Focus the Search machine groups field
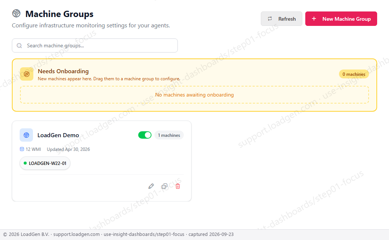Image resolution: width=389 pixels, height=240 pixels. tap(95, 45)
